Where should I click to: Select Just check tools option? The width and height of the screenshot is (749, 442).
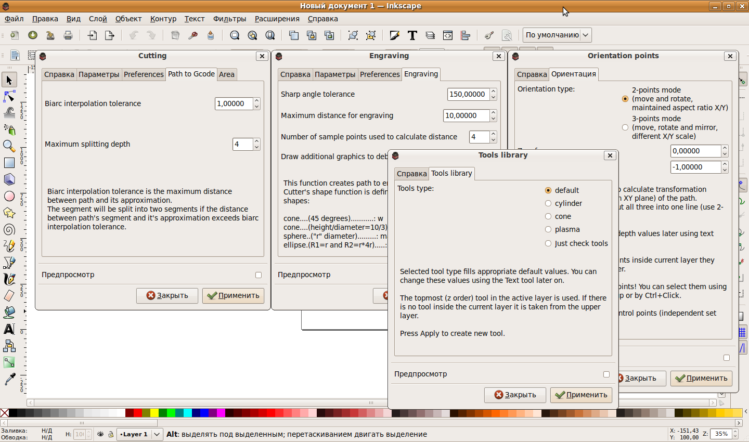click(x=548, y=243)
